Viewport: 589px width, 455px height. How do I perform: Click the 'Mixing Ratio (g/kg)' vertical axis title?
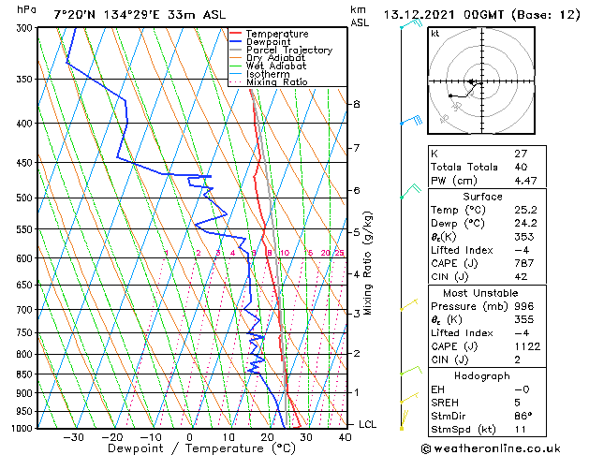[367, 263]
